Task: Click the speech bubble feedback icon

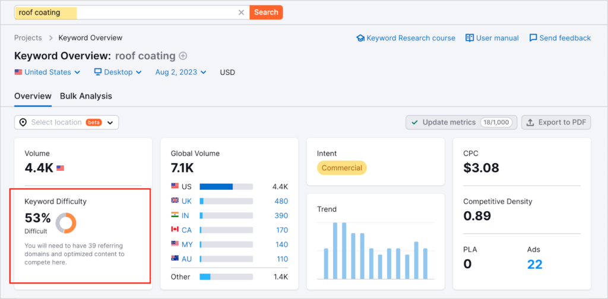Action: pyautogui.click(x=533, y=38)
